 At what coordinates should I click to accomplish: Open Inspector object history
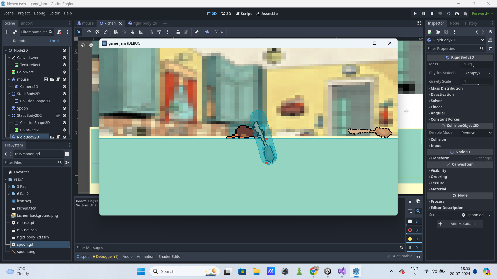coord(490,32)
